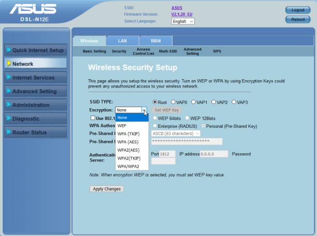Image resolution: width=317 pixels, height=236 pixels.
Task: Click the Set WEP Key button
Action: point(167,110)
